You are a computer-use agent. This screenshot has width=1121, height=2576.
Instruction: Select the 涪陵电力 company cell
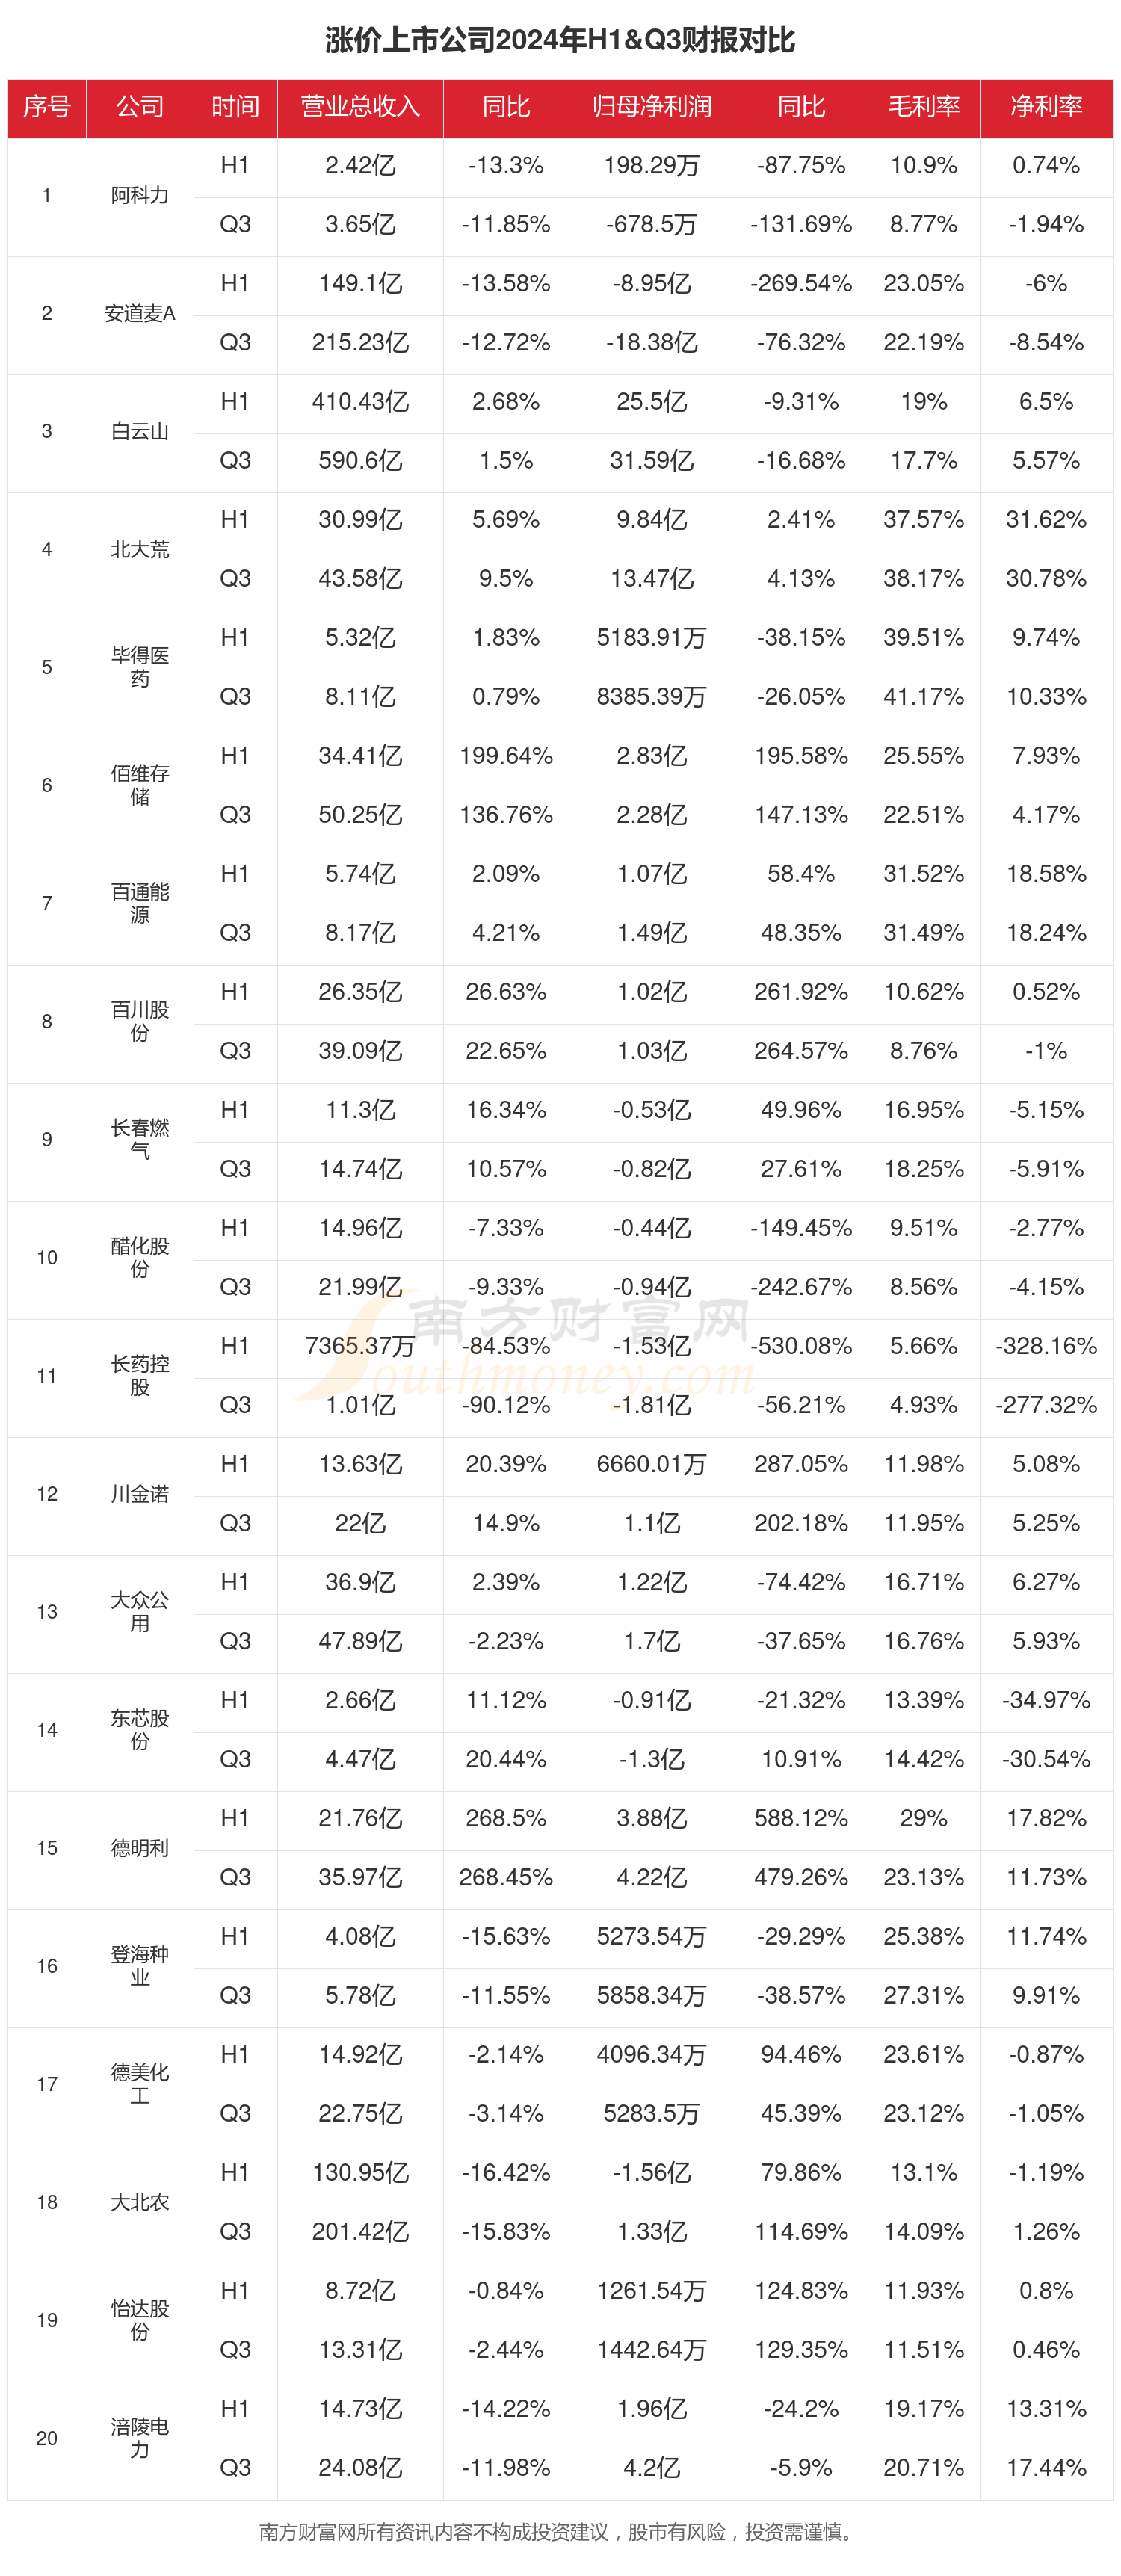click(x=140, y=2438)
